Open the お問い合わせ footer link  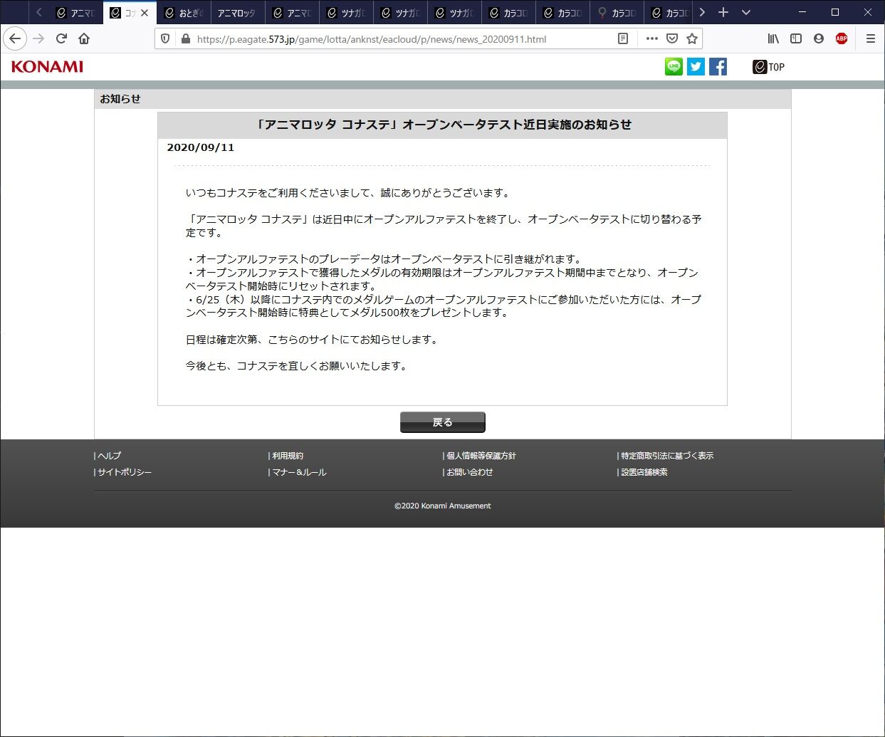point(469,472)
